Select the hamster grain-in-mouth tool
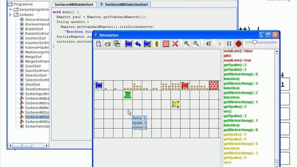 pyautogui.click(x=147, y=44)
